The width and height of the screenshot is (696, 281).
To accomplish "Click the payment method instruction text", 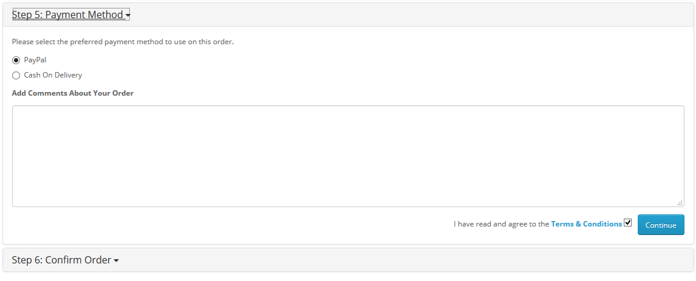I will pyautogui.click(x=123, y=42).
